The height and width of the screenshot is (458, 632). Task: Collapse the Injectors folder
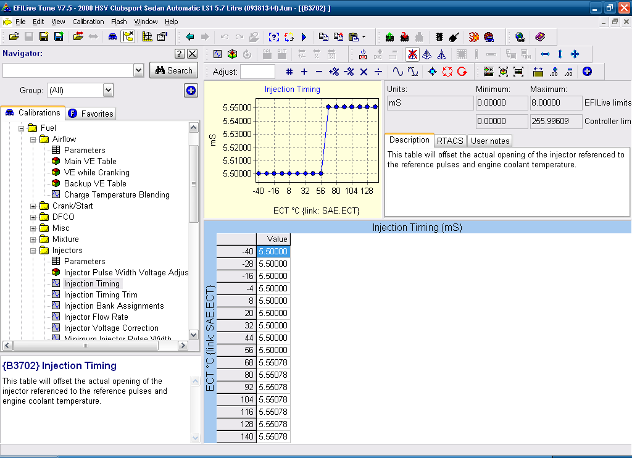tap(33, 251)
